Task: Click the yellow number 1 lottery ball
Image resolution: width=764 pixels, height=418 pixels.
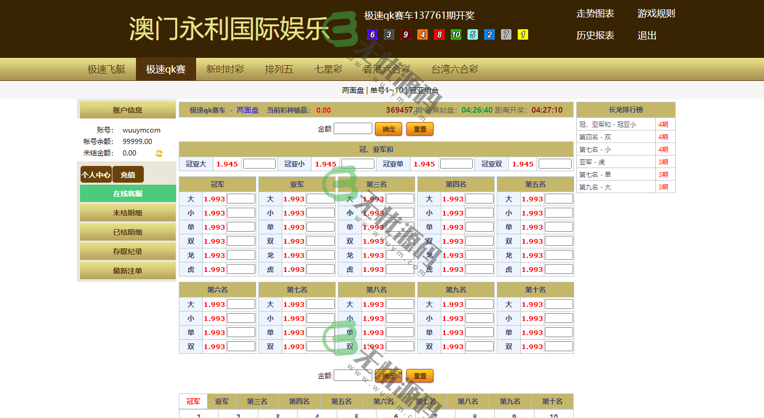Action: click(523, 34)
